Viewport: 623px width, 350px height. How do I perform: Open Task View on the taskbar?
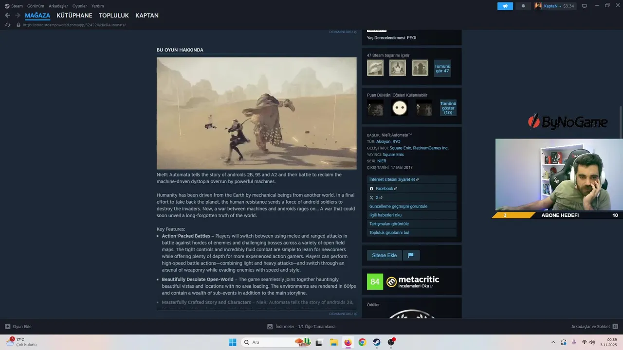pyautogui.click(x=319, y=342)
